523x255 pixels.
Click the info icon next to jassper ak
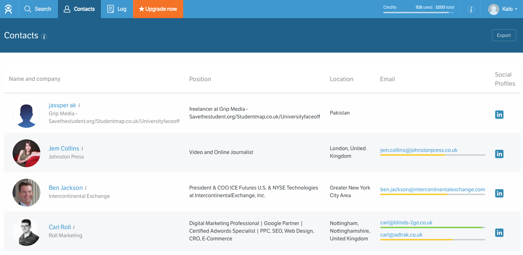pyautogui.click(x=79, y=105)
